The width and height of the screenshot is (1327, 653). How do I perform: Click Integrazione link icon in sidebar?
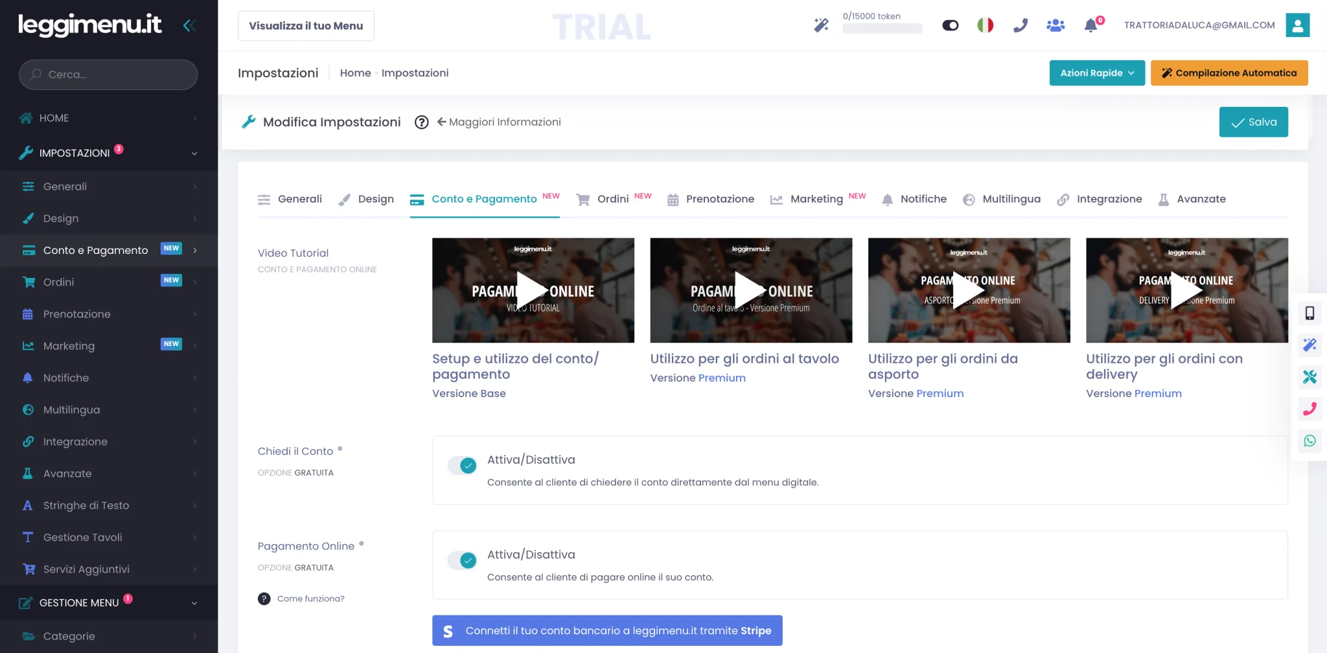point(28,442)
